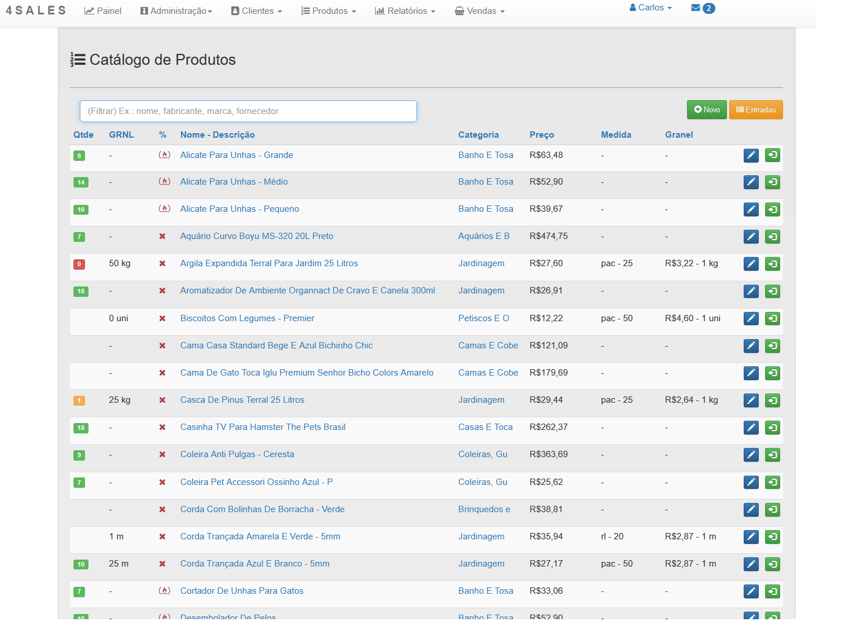Viewport: 864px width, 625px height.
Task: Click edit pencil for Corda Trançada Azul E Branco
Action: pos(751,564)
